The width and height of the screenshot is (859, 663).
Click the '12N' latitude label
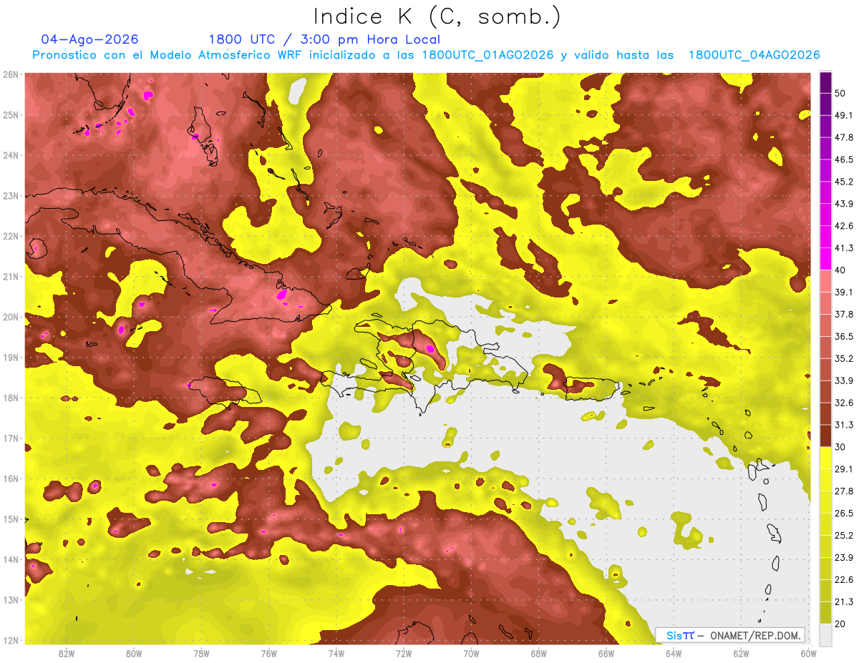pyautogui.click(x=10, y=640)
